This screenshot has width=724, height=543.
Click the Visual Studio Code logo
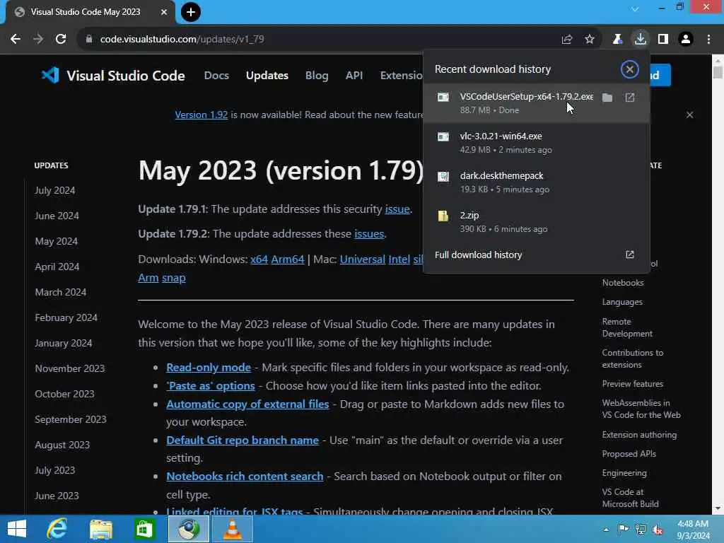[113, 75]
